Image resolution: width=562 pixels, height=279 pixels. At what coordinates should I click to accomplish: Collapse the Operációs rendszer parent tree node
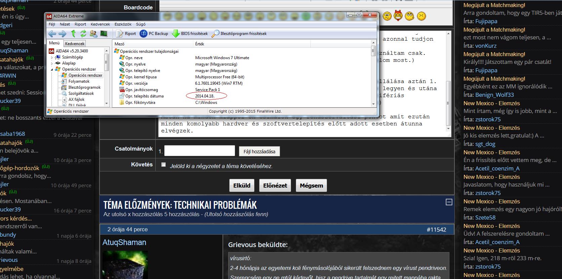52,69
